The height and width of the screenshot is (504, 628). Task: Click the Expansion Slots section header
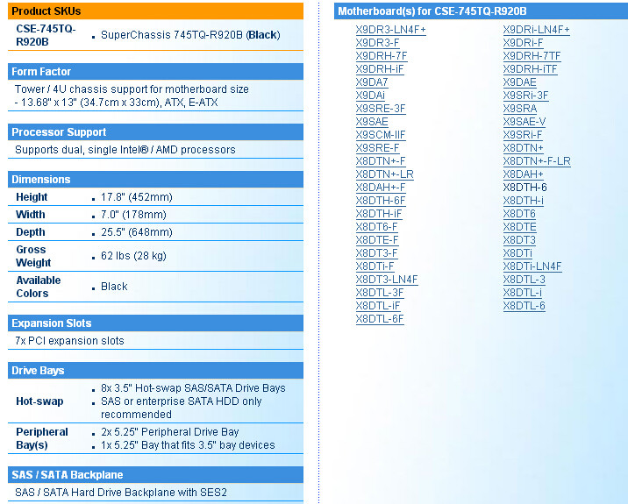155,323
